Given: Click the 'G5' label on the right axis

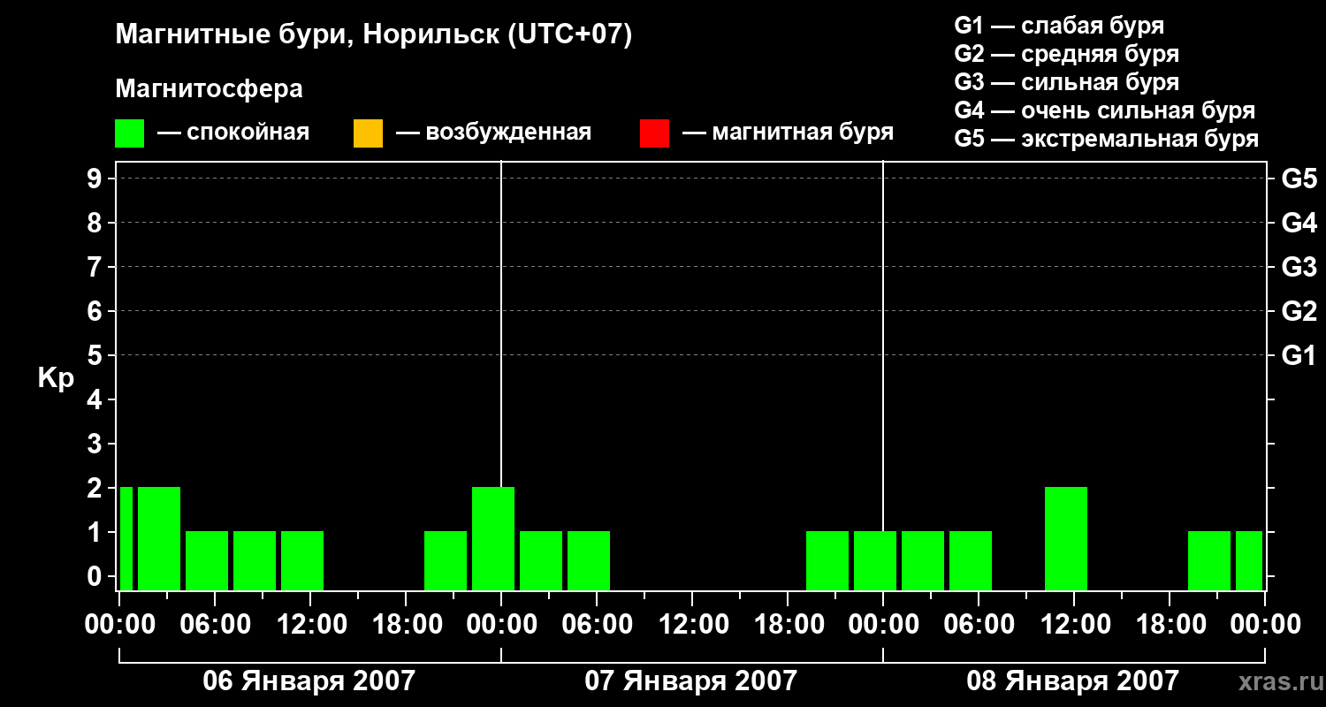Looking at the screenshot, I should click(1299, 179).
